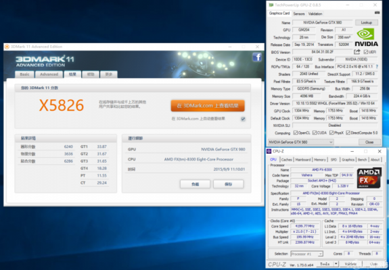This screenshot has width=389, height=270.
Task: Click the NVIDIA logo in GPU-Z
Action: (366, 37)
